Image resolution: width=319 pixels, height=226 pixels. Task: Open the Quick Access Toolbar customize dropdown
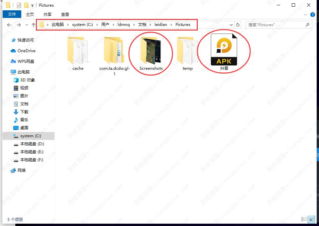[x=32, y=6]
